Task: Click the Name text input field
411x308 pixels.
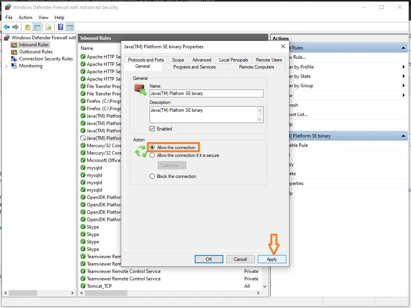Action: tap(206, 93)
